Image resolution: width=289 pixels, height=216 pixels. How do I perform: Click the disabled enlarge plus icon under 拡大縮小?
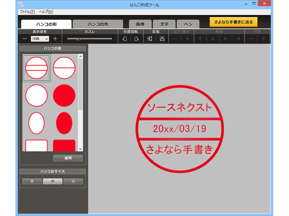point(187,39)
